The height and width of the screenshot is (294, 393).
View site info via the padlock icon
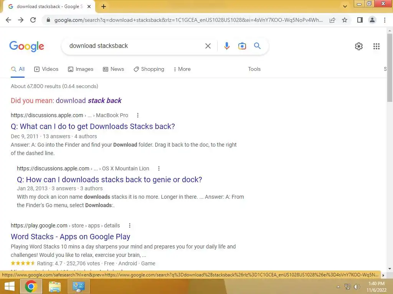tap(48, 20)
